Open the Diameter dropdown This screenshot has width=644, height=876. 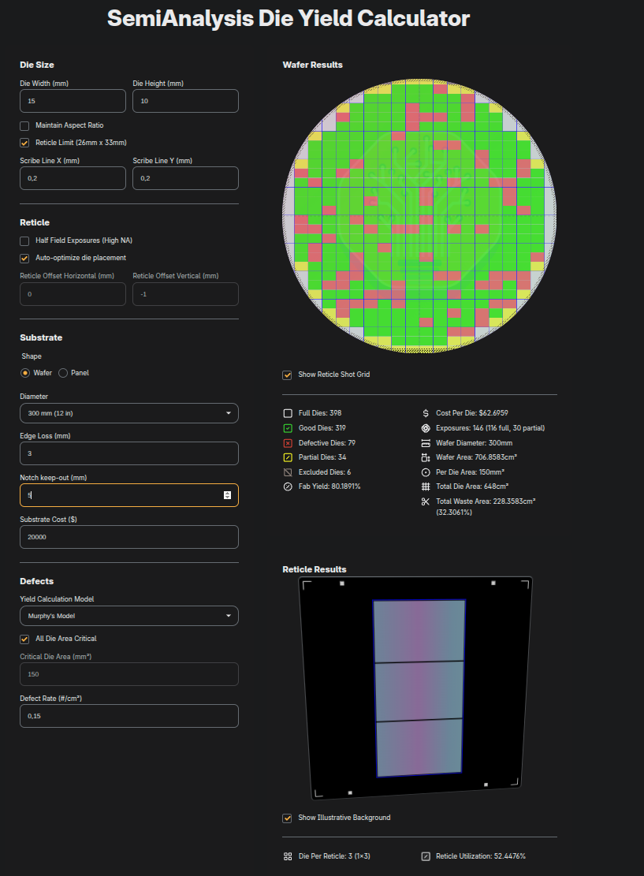pos(129,413)
